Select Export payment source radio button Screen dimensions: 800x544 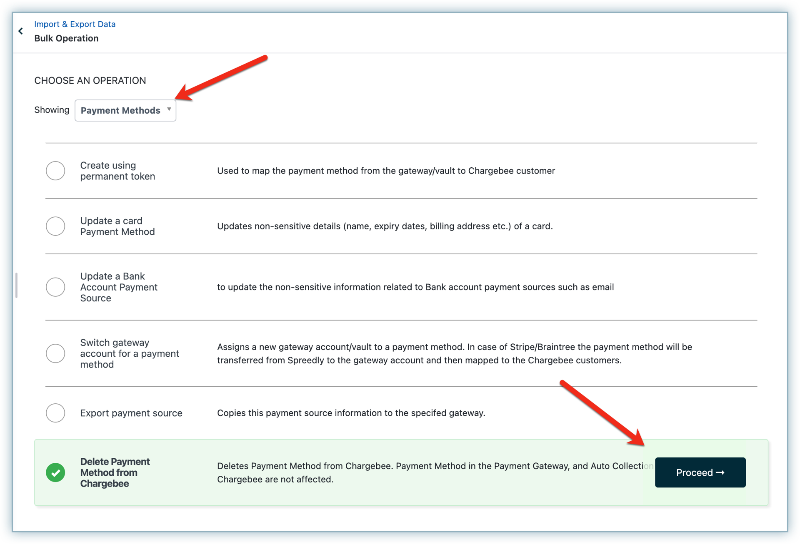tap(55, 413)
